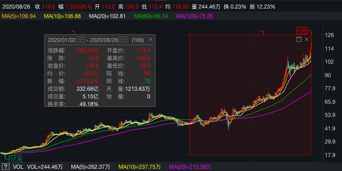
Task: Select the MA(5)=109.94 indicator label
Action: (x=19, y=16)
